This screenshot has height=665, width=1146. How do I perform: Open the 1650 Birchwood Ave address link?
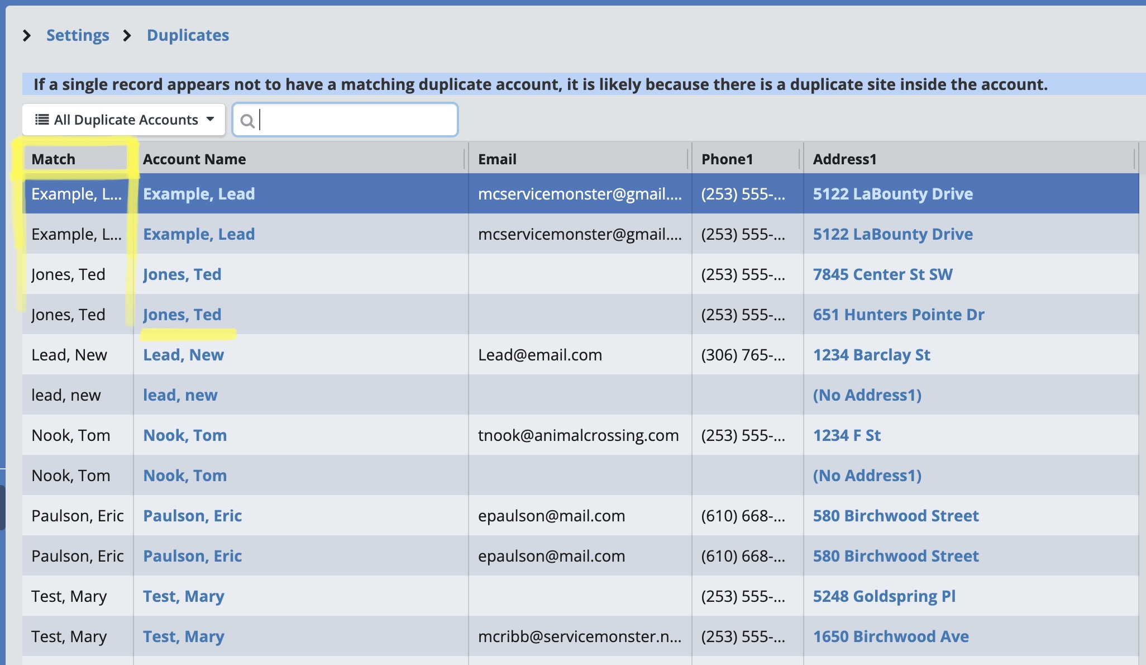(891, 636)
